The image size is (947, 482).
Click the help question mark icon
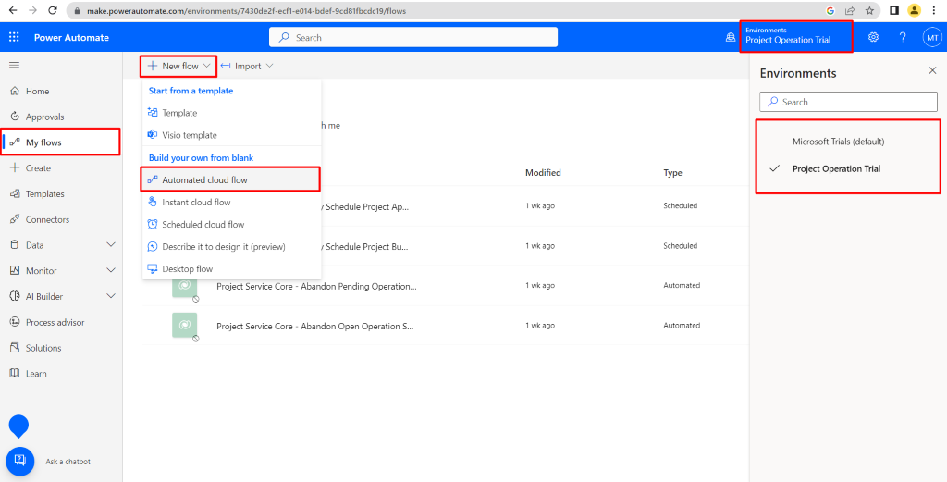pyautogui.click(x=903, y=37)
